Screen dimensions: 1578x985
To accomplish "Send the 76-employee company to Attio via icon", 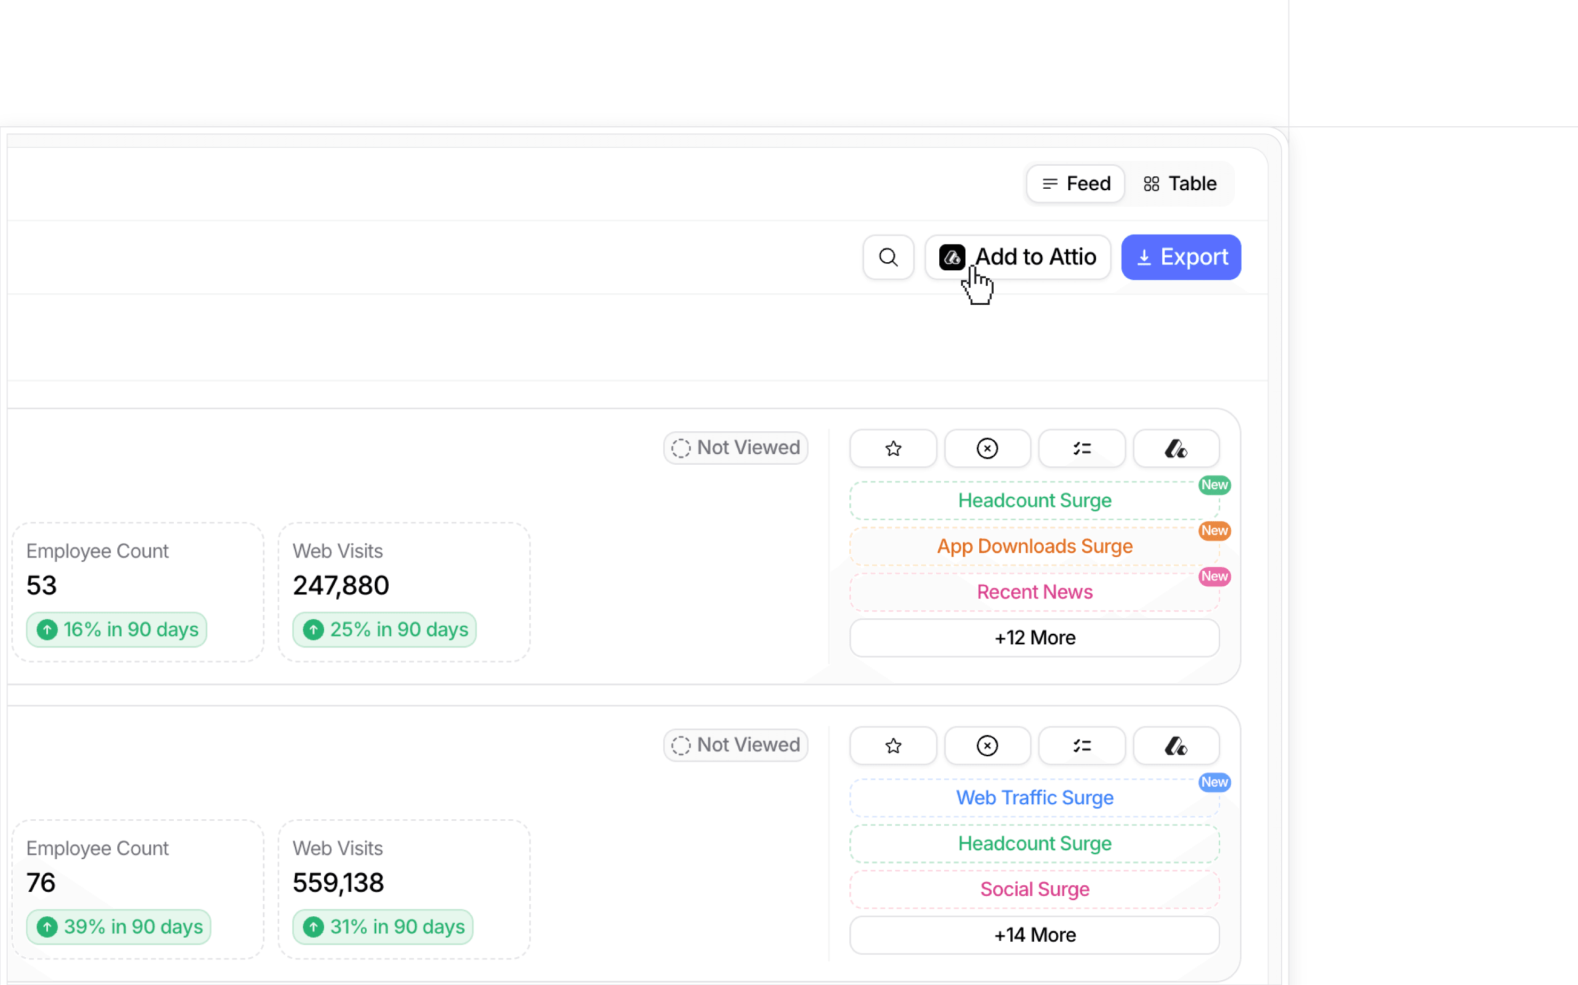I will (1176, 745).
